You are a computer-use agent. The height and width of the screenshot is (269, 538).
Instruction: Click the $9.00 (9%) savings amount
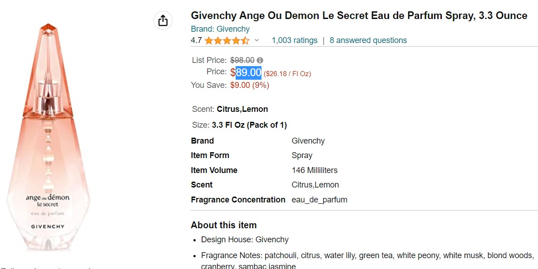(249, 85)
